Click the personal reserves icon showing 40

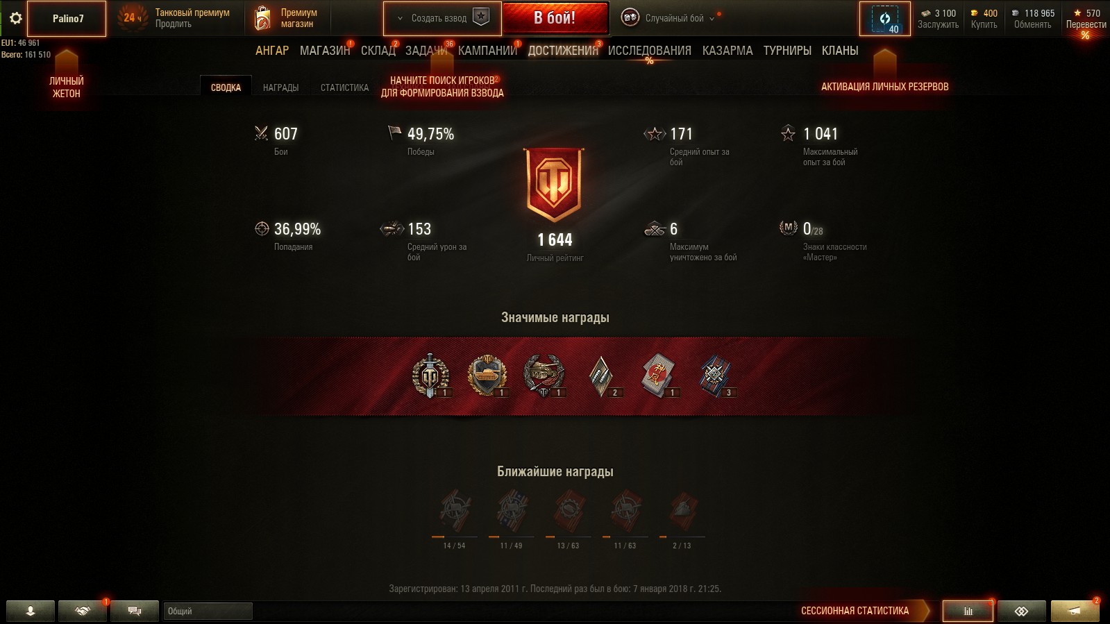pyautogui.click(x=885, y=19)
